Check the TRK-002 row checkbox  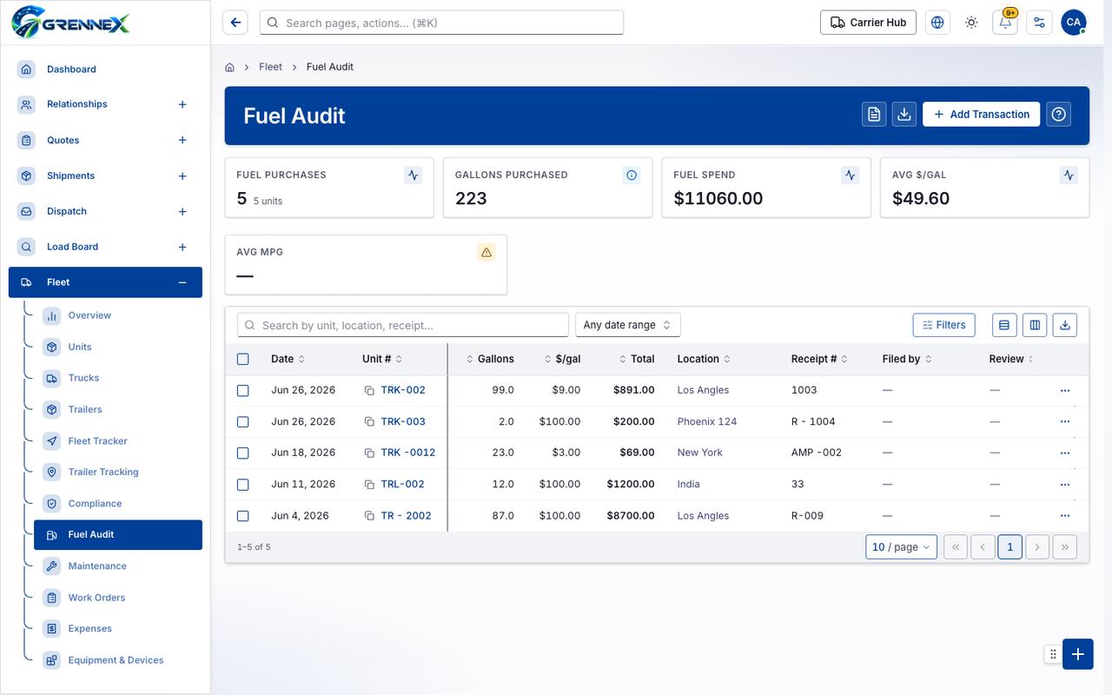pyautogui.click(x=243, y=391)
